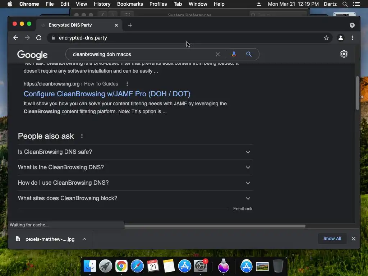
Task: Close the downloads bar
Action: click(x=354, y=239)
